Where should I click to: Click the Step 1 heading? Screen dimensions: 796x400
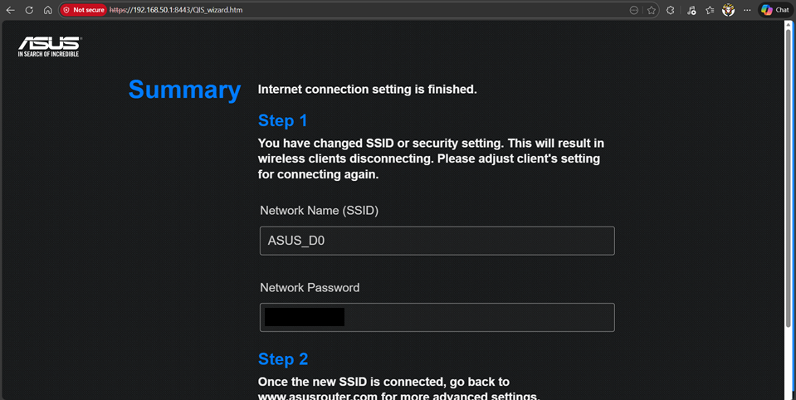coord(282,120)
